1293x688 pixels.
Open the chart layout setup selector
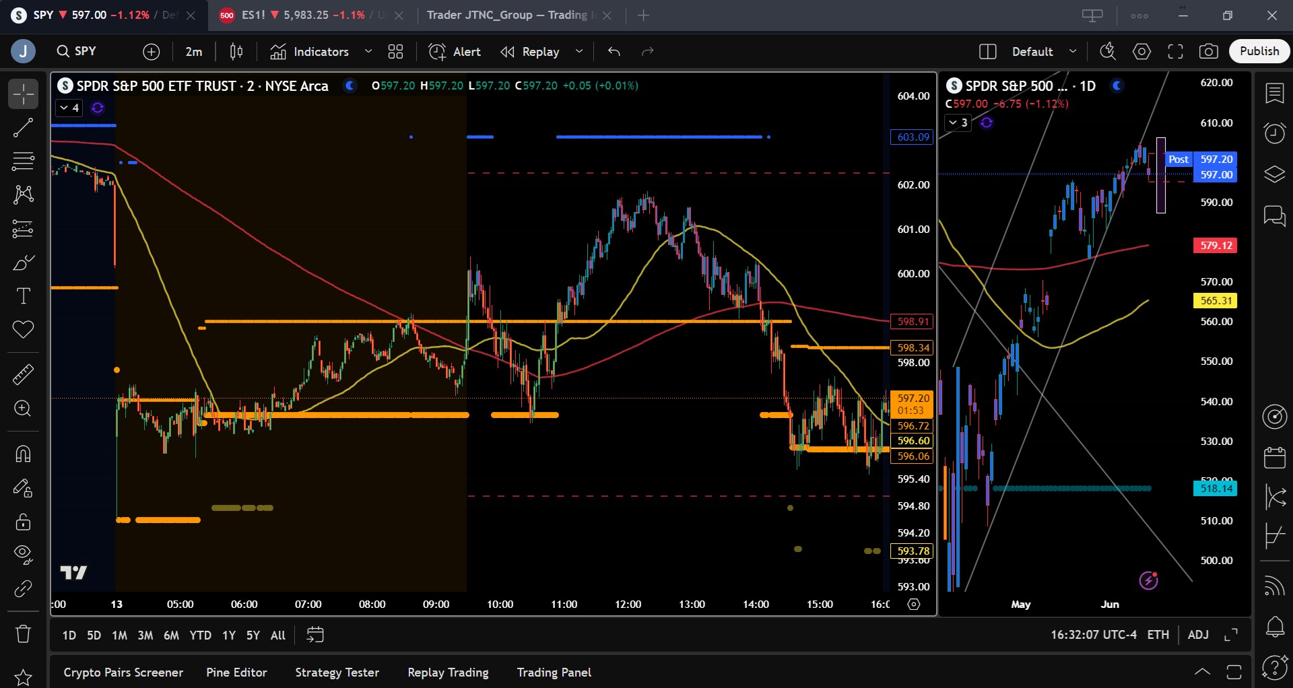tap(988, 51)
